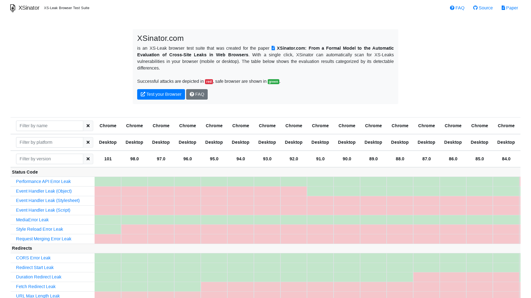Click red cell for Fetch Redirect Leak, Chrome 95.0

coord(214,287)
